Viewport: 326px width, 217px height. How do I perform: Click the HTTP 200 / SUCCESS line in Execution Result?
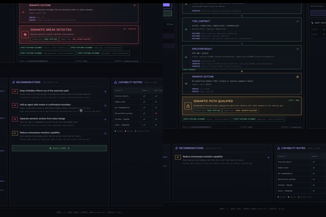click(x=200, y=53)
